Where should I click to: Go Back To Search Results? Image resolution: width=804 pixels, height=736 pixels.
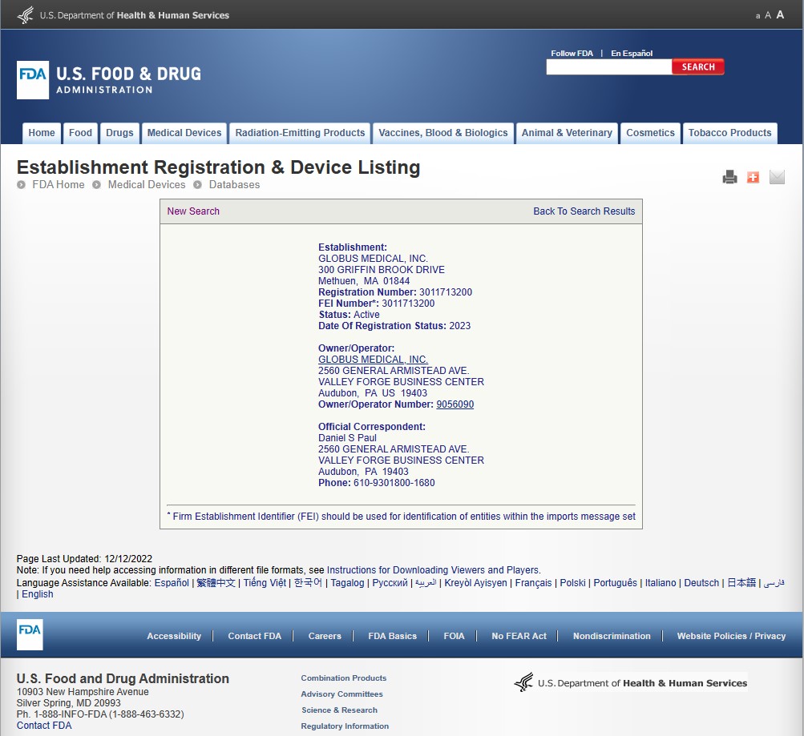pos(584,211)
